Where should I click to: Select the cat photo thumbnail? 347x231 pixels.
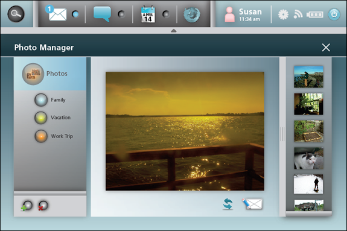pos(308,159)
